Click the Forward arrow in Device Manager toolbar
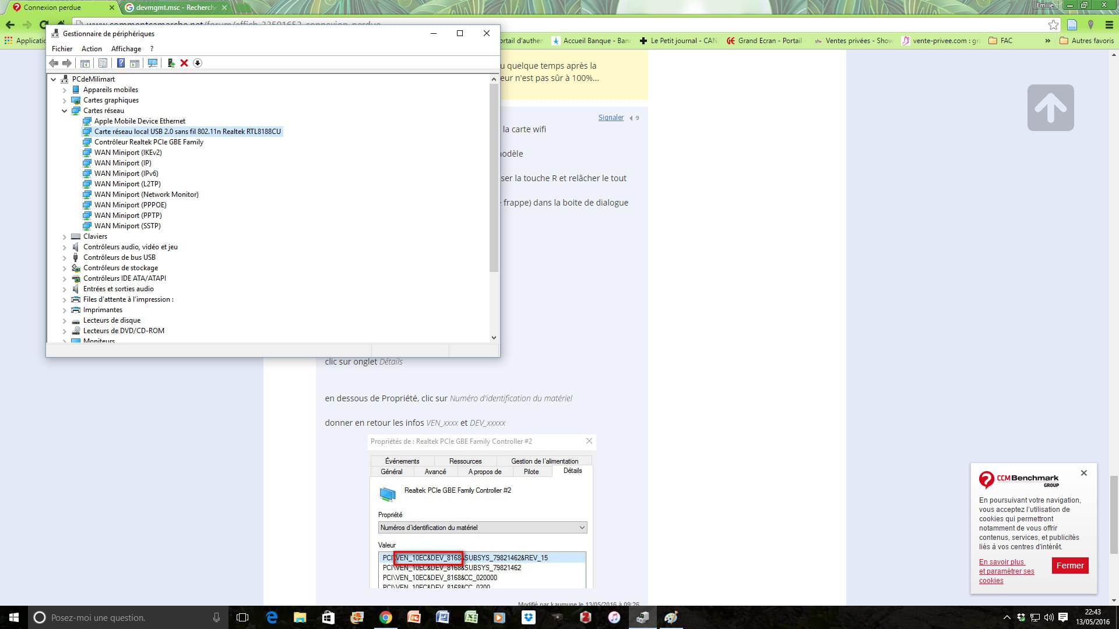This screenshot has width=1119, height=629. click(x=67, y=63)
